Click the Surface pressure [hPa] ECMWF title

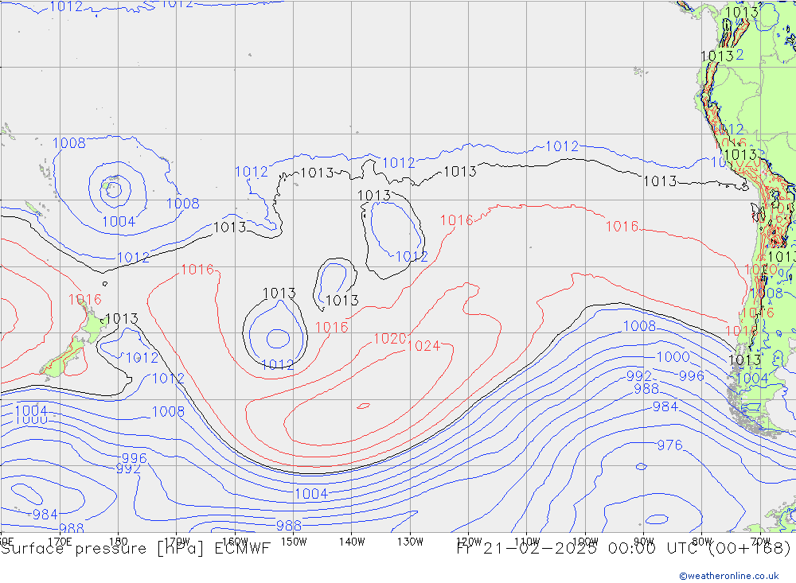[135, 549]
